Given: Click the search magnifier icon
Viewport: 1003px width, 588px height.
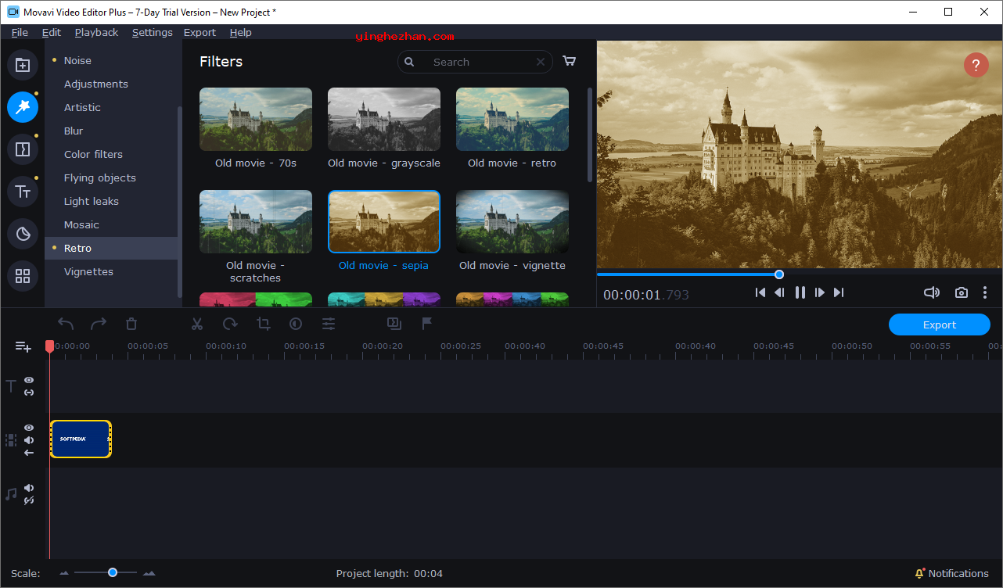Looking at the screenshot, I should click(x=409, y=62).
